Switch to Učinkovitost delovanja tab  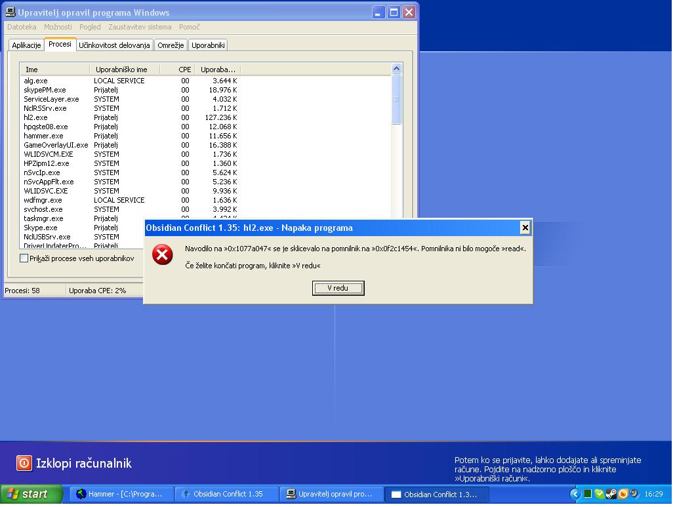115,45
